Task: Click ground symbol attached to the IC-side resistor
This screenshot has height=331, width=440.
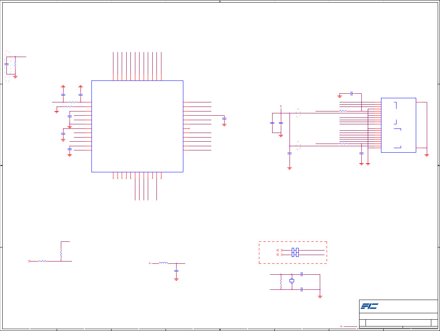Action: (57, 112)
